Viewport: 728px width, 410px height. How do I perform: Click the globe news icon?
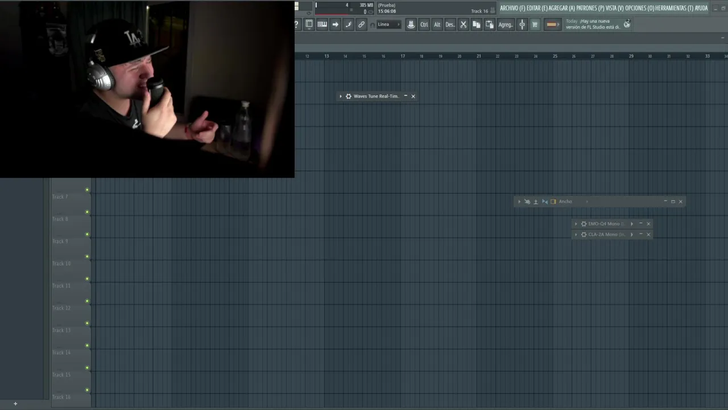point(627,24)
